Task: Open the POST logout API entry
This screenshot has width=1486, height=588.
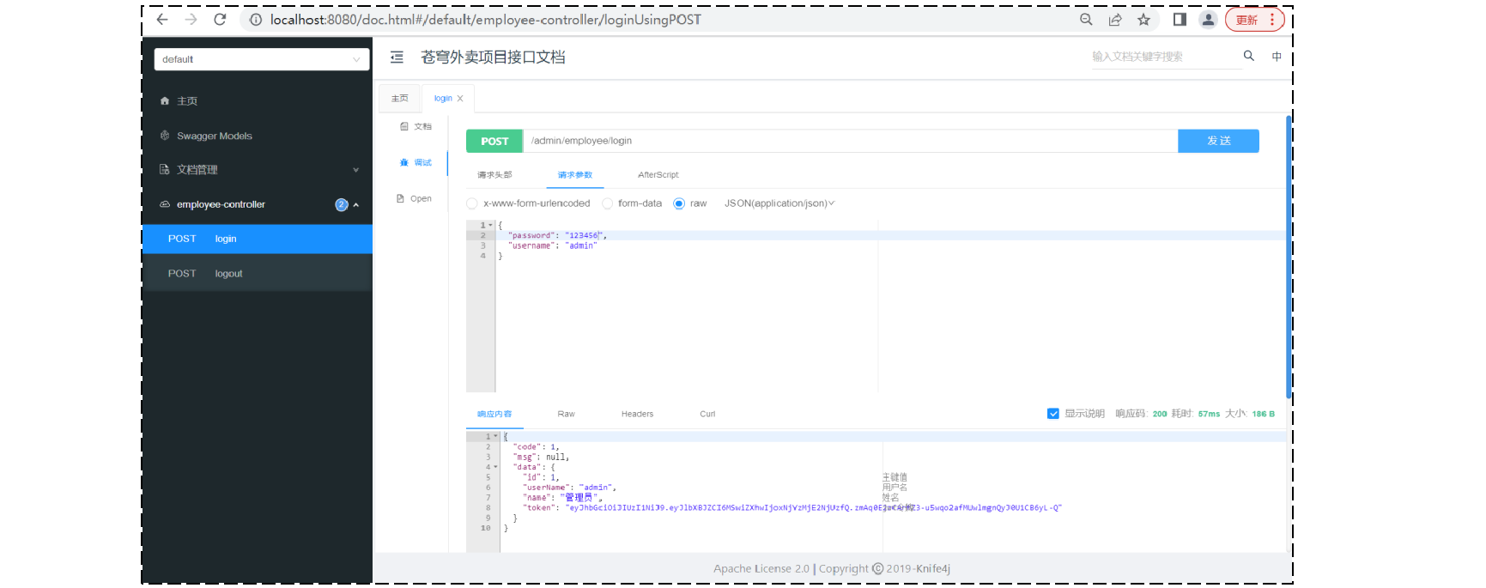Action: click(x=258, y=274)
